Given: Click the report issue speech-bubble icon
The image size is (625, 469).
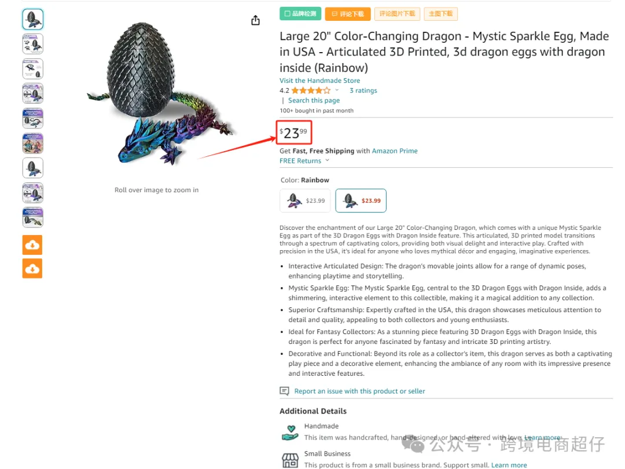Looking at the screenshot, I should (284, 391).
